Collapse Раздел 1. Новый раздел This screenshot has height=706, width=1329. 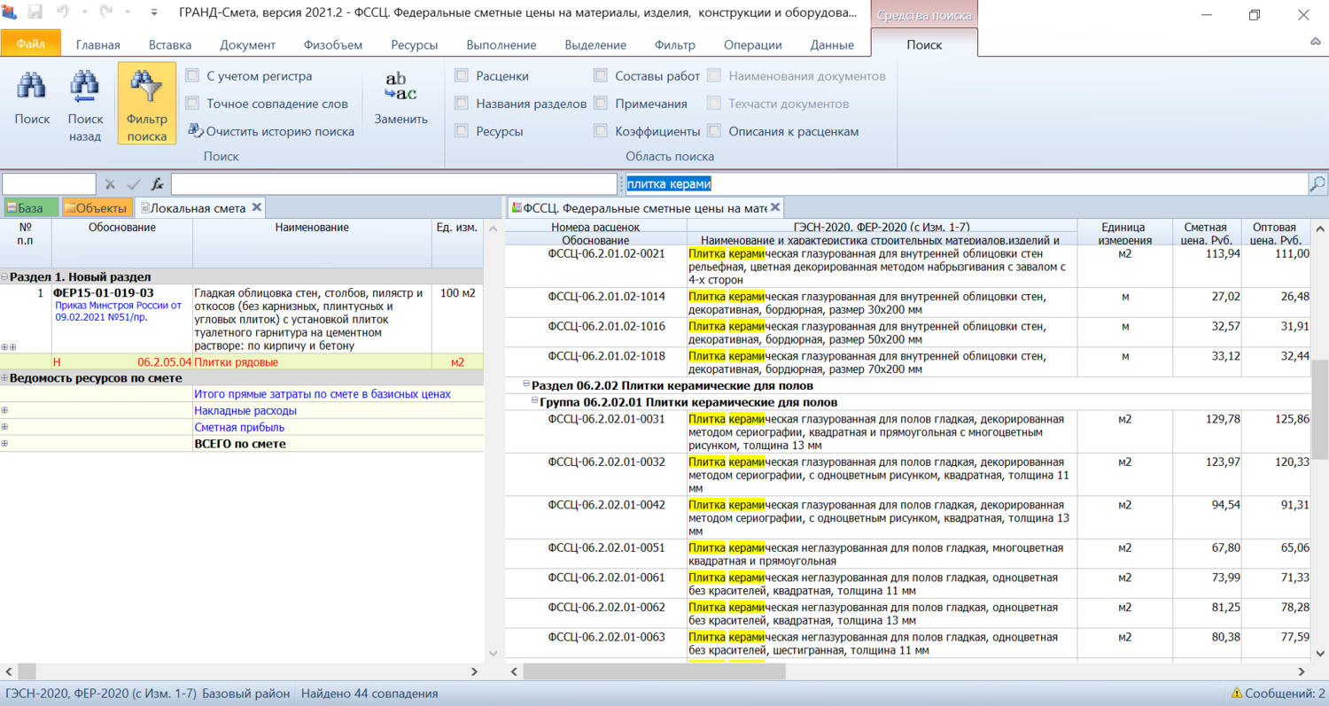coord(5,277)
